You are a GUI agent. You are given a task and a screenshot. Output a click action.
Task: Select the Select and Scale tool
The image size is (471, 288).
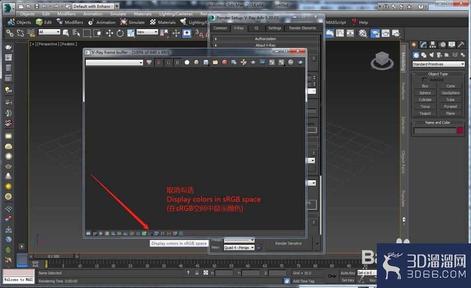tap(130, 33)
